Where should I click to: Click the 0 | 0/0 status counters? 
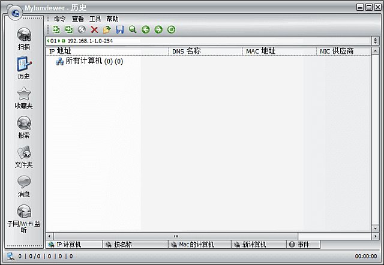tap(46, 256)
